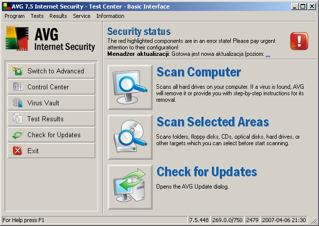This screenshot has width=319, height=226.
Task: Click the 7.5.448 version in status bar
Action: tap(199, 220)
